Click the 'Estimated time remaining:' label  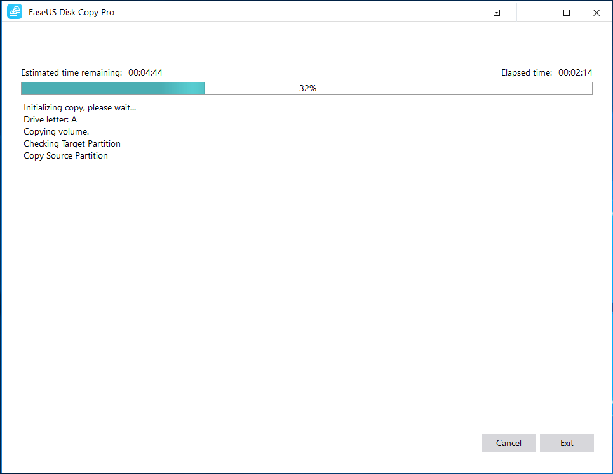coord(72,72)
